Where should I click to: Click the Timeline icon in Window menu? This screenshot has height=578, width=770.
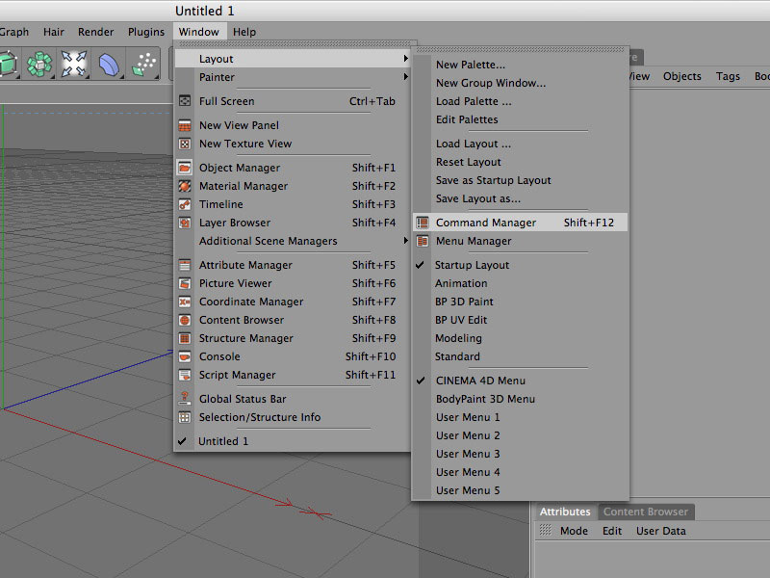185,204
